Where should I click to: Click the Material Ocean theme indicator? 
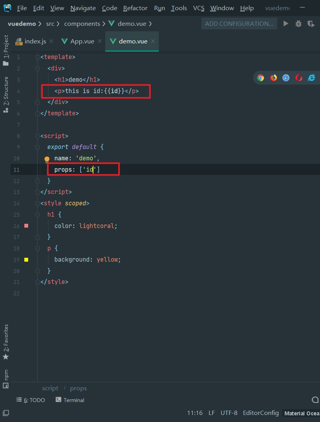click(x=302, y=413)
